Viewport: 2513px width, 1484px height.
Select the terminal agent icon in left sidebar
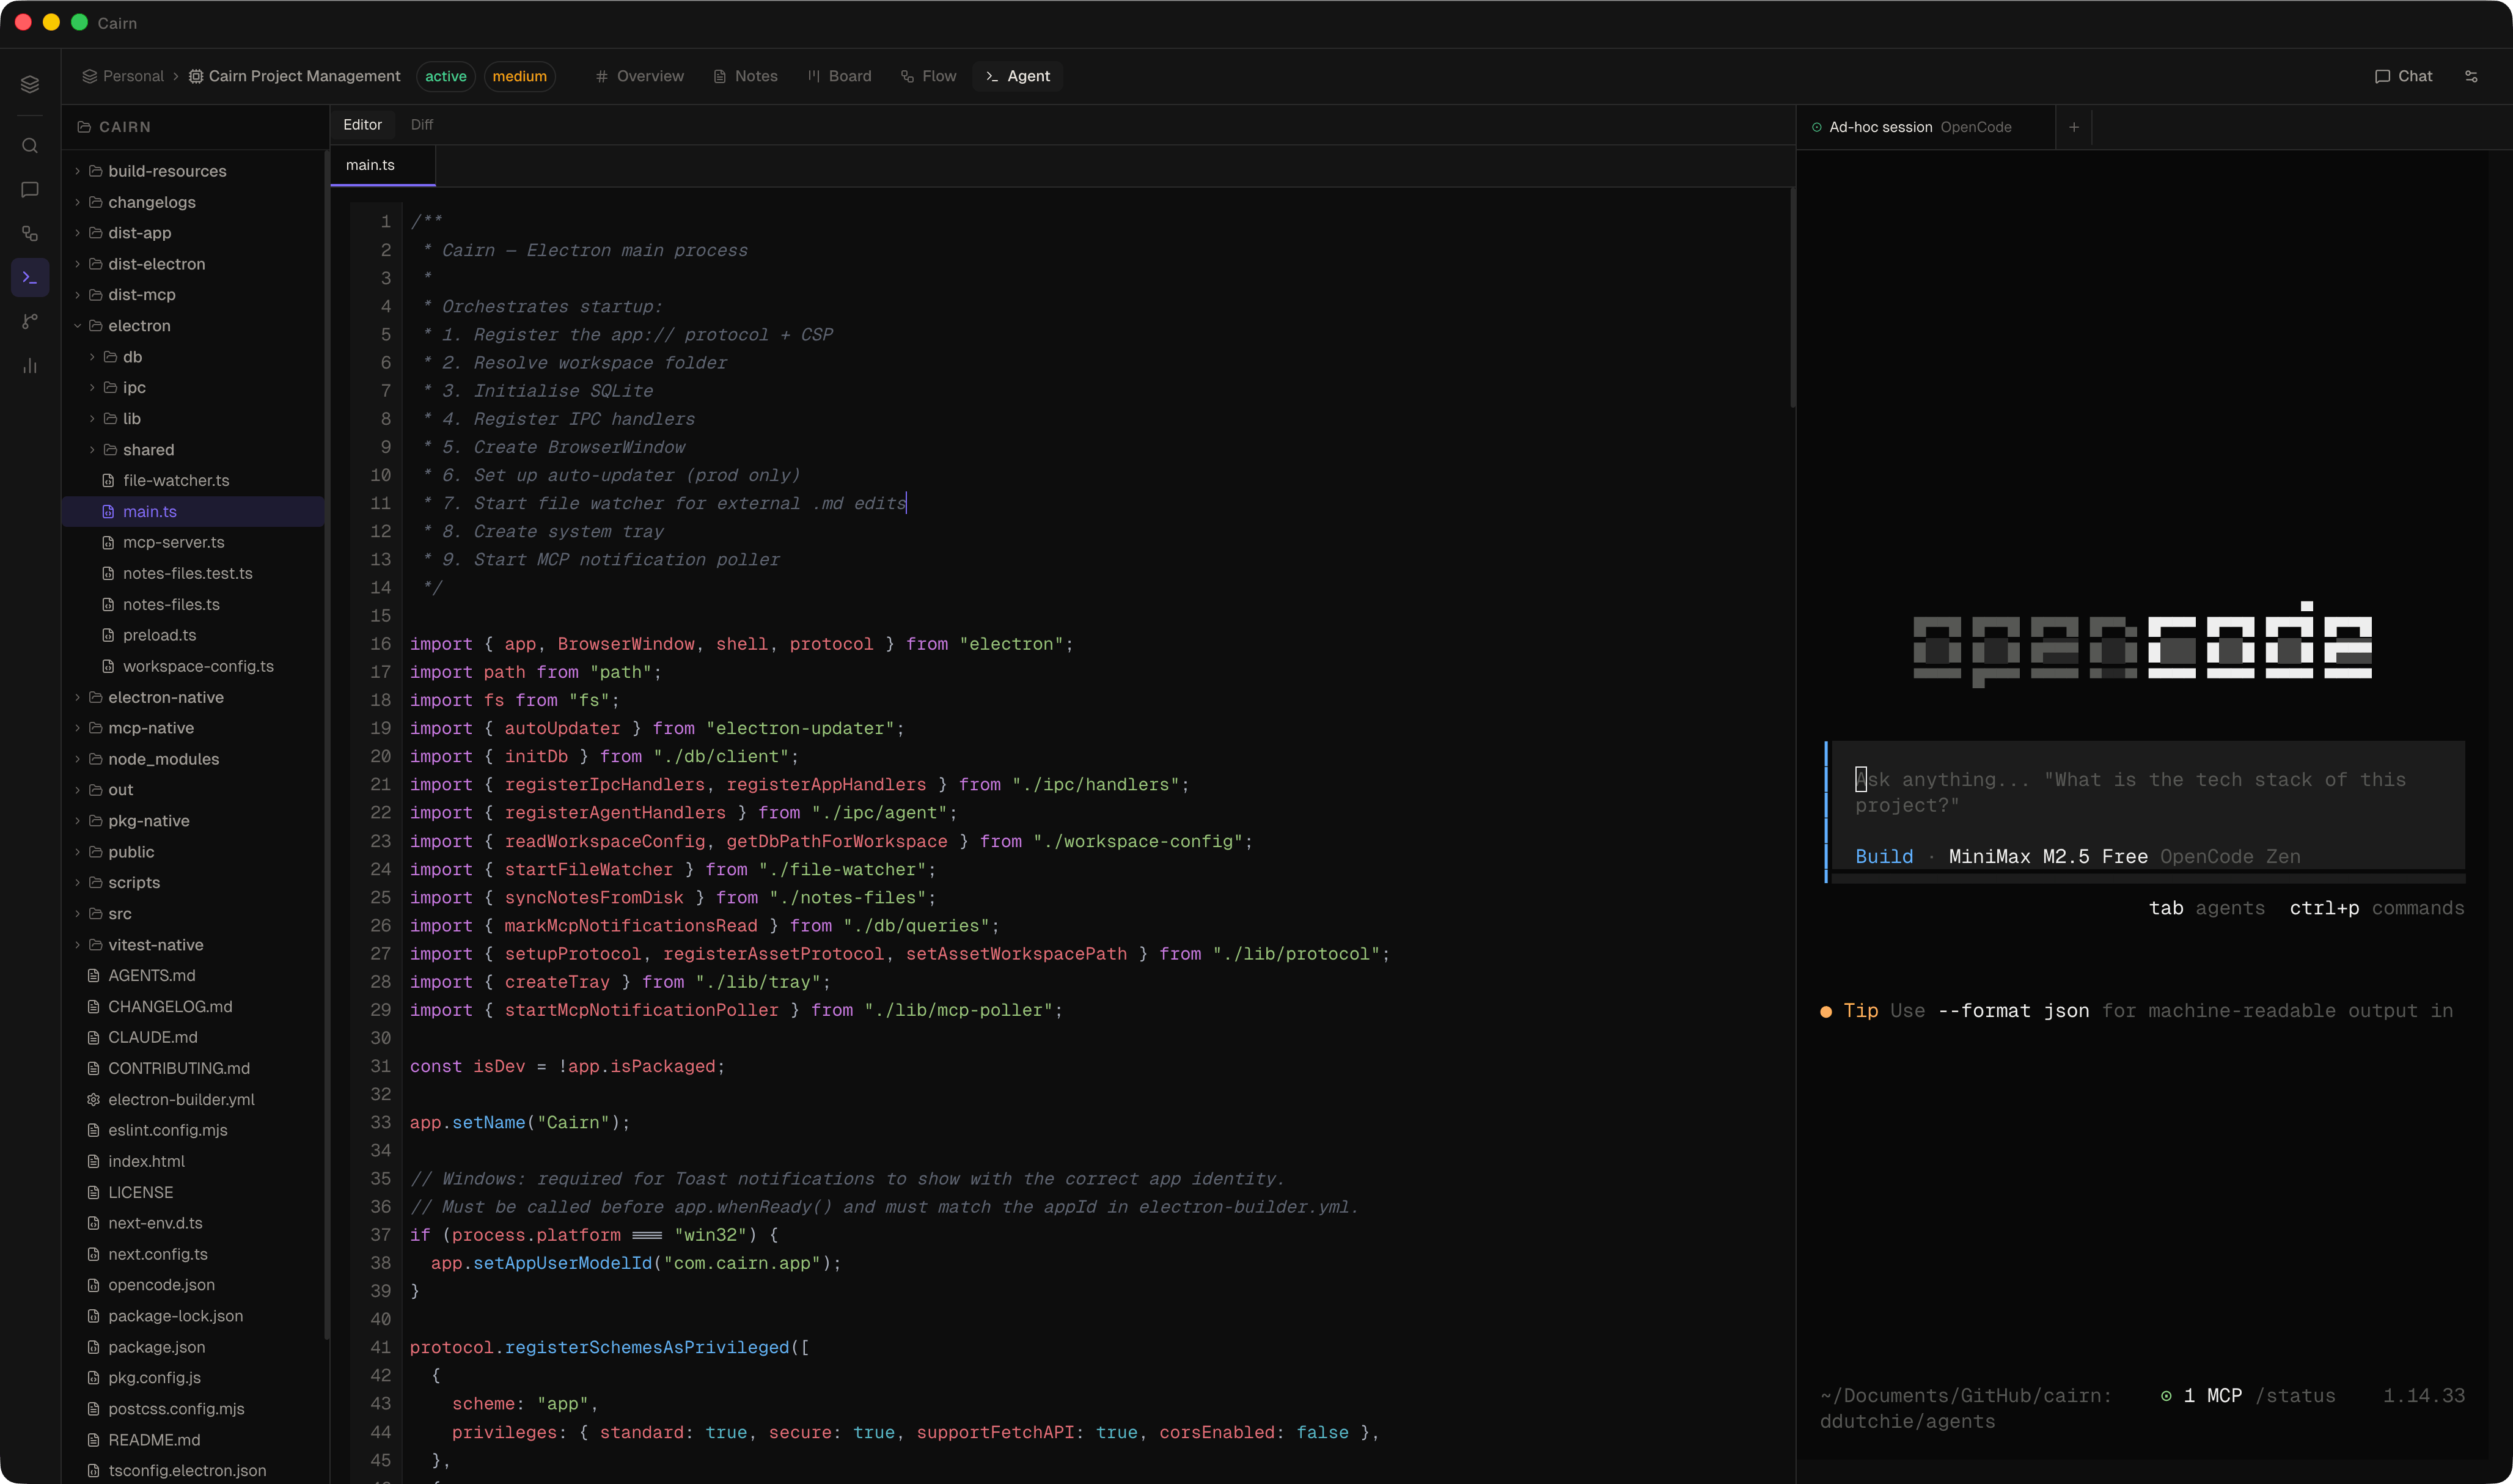click(30, 277)
